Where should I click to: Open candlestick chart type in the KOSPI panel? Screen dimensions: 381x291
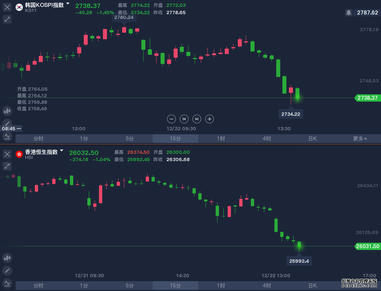[x=7, y=111]
